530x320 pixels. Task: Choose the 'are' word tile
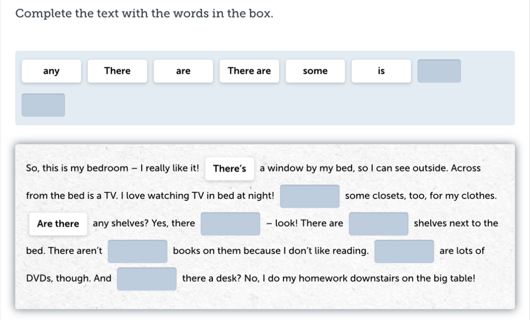coord(184,71)
